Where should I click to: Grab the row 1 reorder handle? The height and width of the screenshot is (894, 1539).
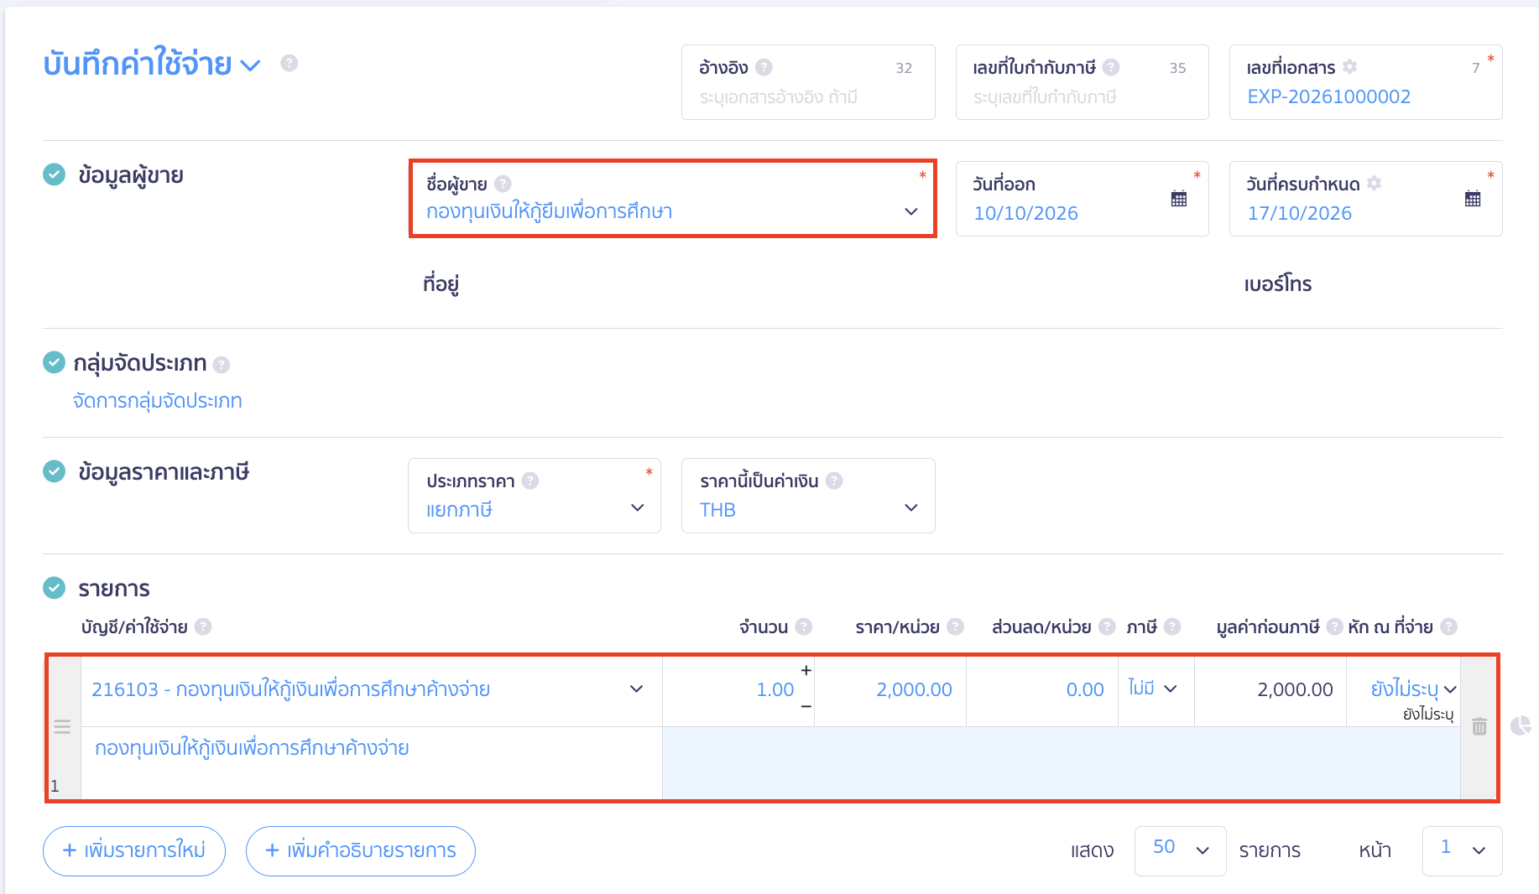62,727
